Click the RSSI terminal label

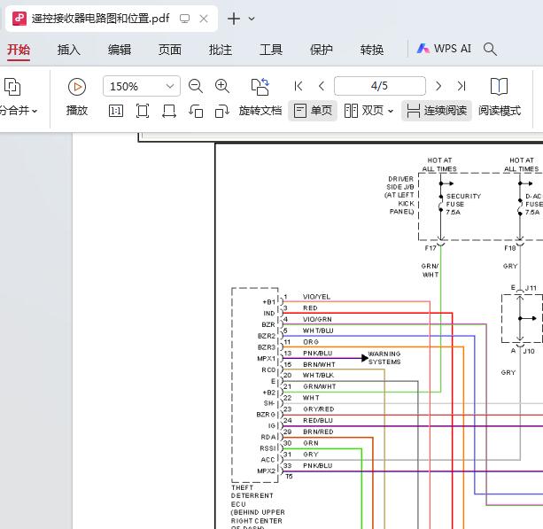point(268,448)
